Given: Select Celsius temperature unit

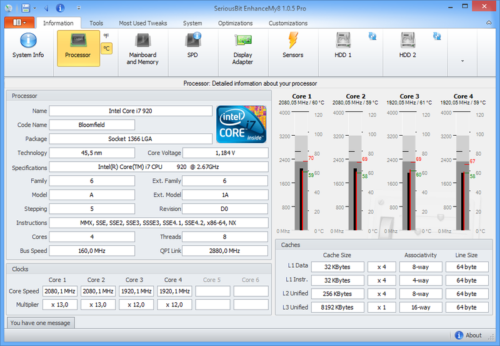Looking at the screenshot, I should (x=107, y=48).
